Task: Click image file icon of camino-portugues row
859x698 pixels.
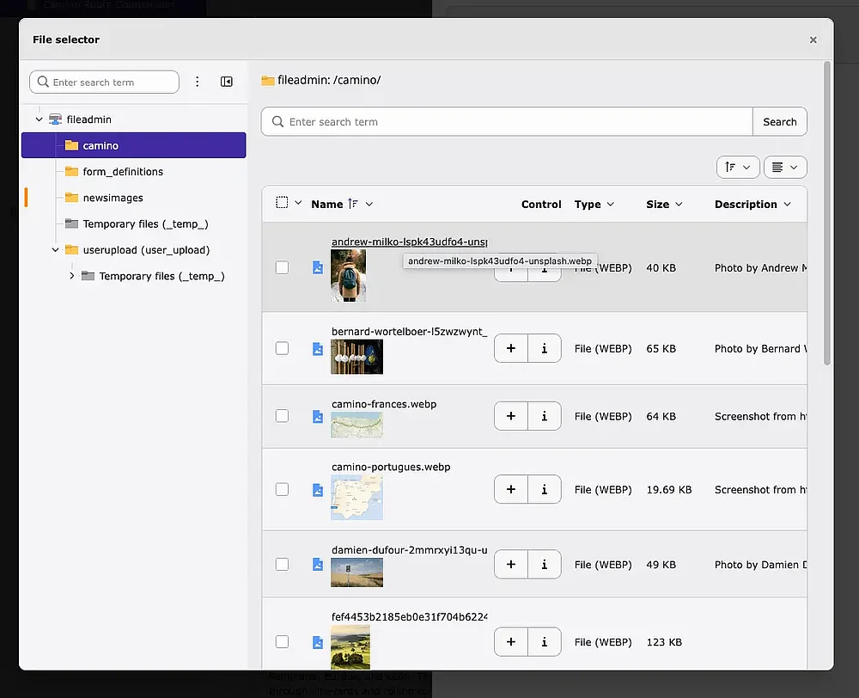Action: coord(318,490)
